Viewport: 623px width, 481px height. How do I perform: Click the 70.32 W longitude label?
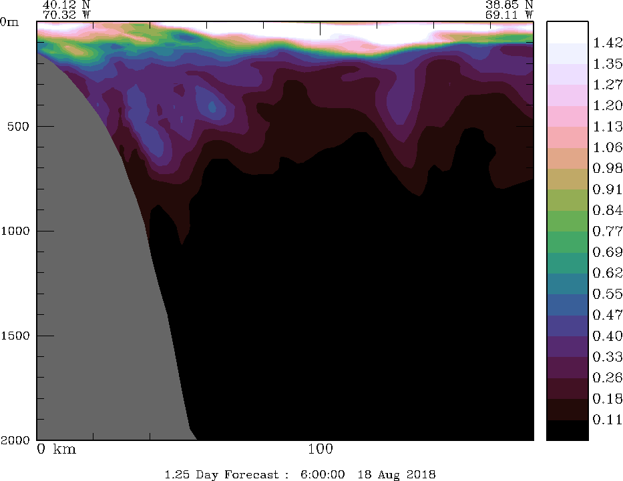point(66,15)
